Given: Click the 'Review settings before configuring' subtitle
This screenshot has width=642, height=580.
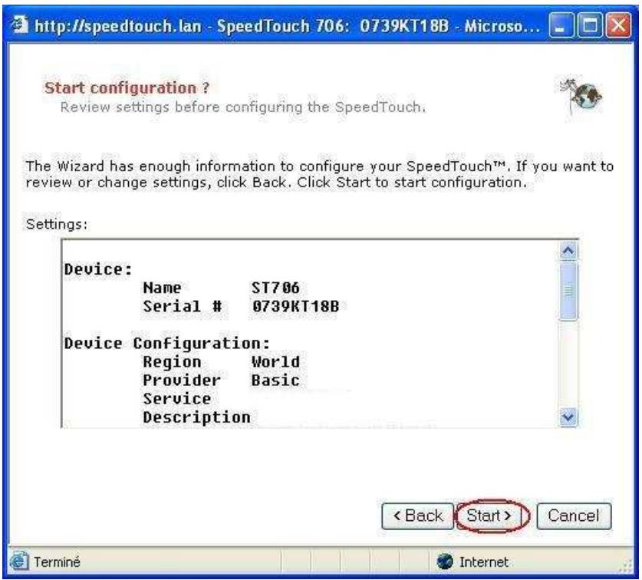Looking at the screenshot, I should (243, 107).
